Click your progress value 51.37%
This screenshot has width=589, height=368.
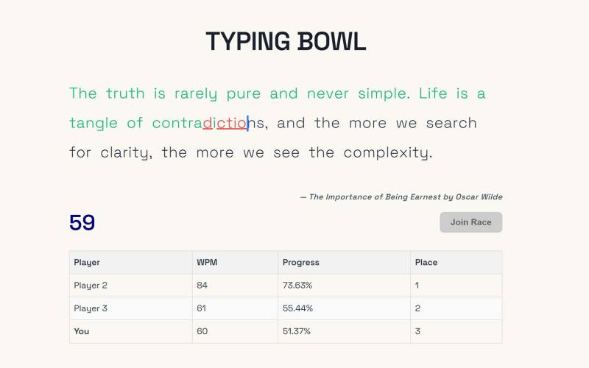click(297, 331)
